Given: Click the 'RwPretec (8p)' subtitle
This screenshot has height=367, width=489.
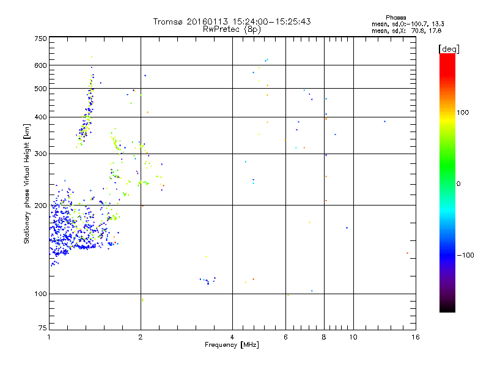Looking at the screenshot, I should [x=232, y=29].
